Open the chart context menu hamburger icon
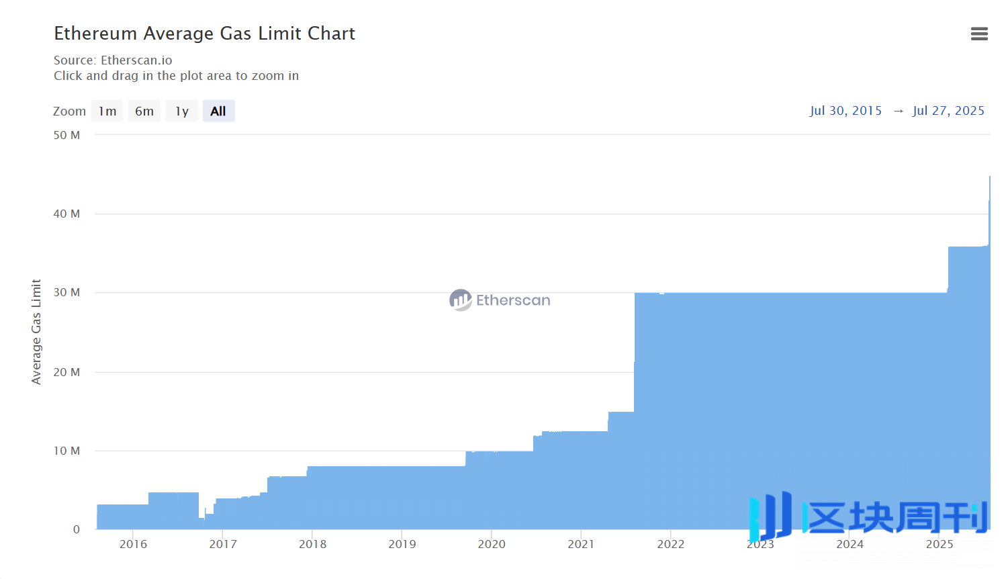1008x579 pixels. point(979,34)
